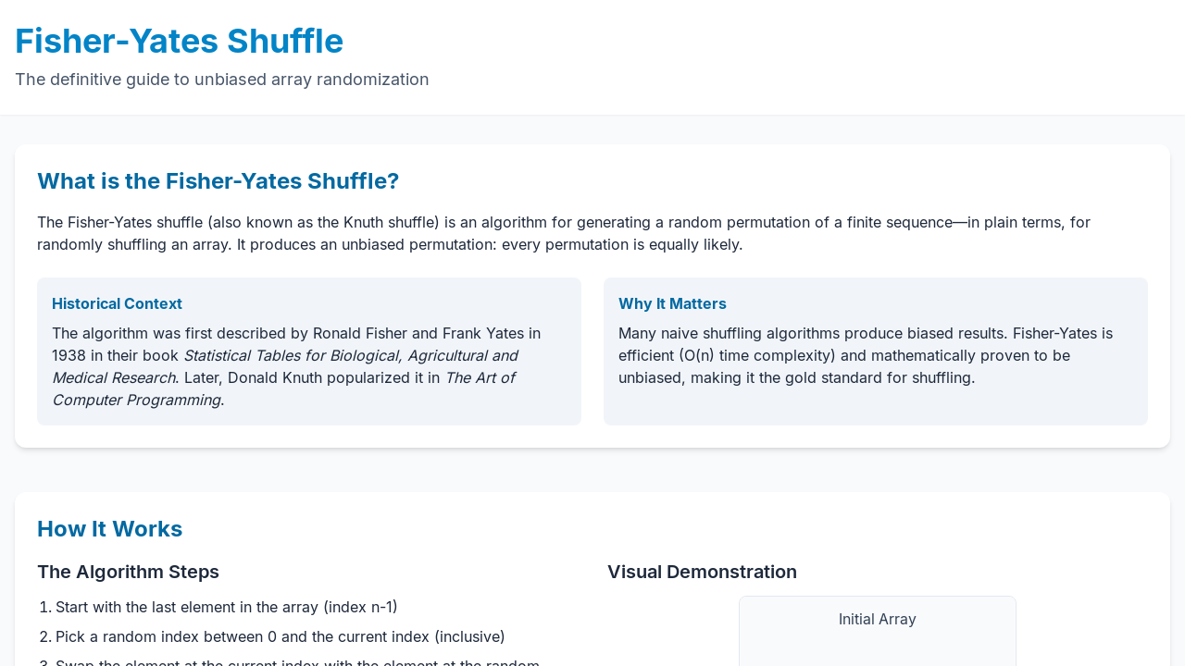
Task: Click the Initial Array label
Action: (x=878, y=619)
